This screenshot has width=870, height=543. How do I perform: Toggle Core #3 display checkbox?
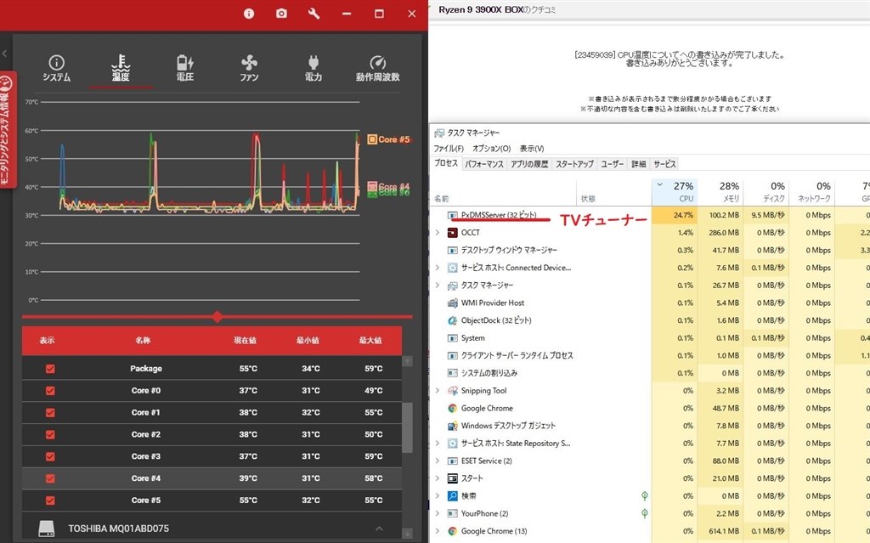click(50, 456)
